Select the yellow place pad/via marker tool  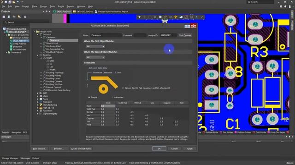click(x=176, y=17)
